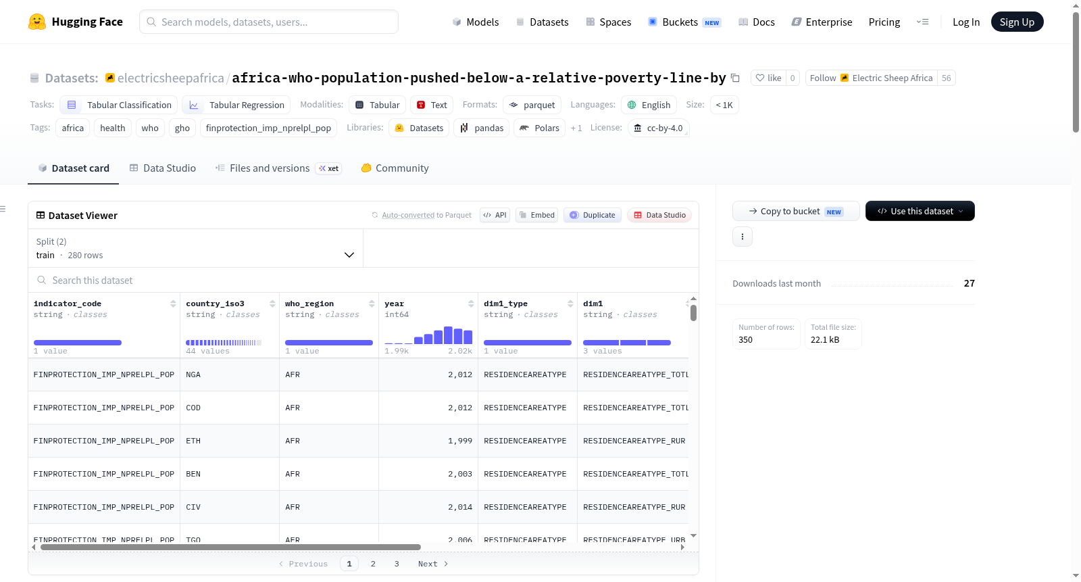Open the API button in Dataset Viewer
Viewport: 1081px width, 582px height.
pyautogui.click(x=495, y=215)
